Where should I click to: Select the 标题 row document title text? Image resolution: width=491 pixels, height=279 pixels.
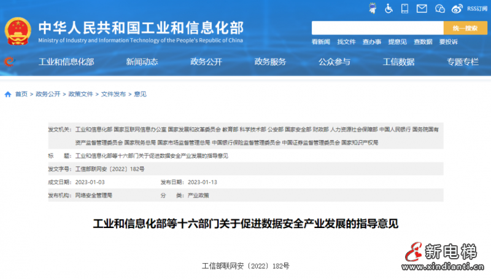[152, 156]
